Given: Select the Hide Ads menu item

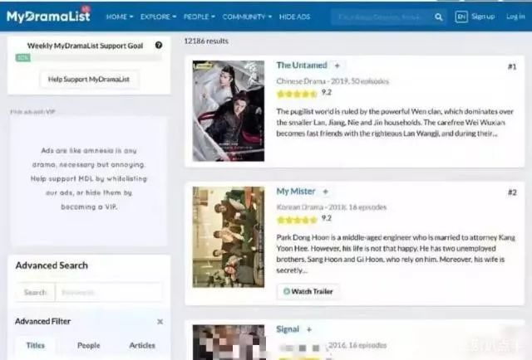Looking at the screenshot, I should coord(294,17).
